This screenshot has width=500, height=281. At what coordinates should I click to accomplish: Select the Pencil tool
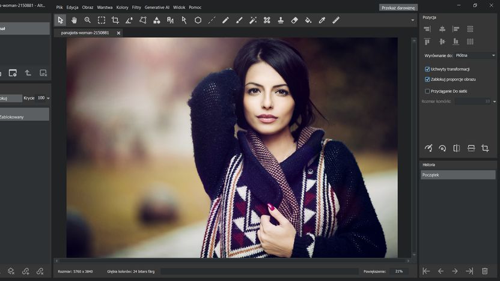pos(225,20)
